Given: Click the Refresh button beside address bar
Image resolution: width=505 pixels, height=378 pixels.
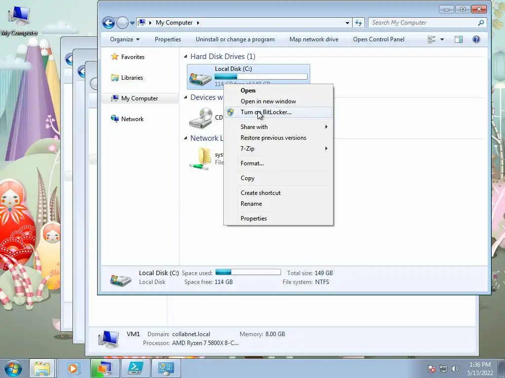Looking at the screenshot, I should click(x=359, y=23).
